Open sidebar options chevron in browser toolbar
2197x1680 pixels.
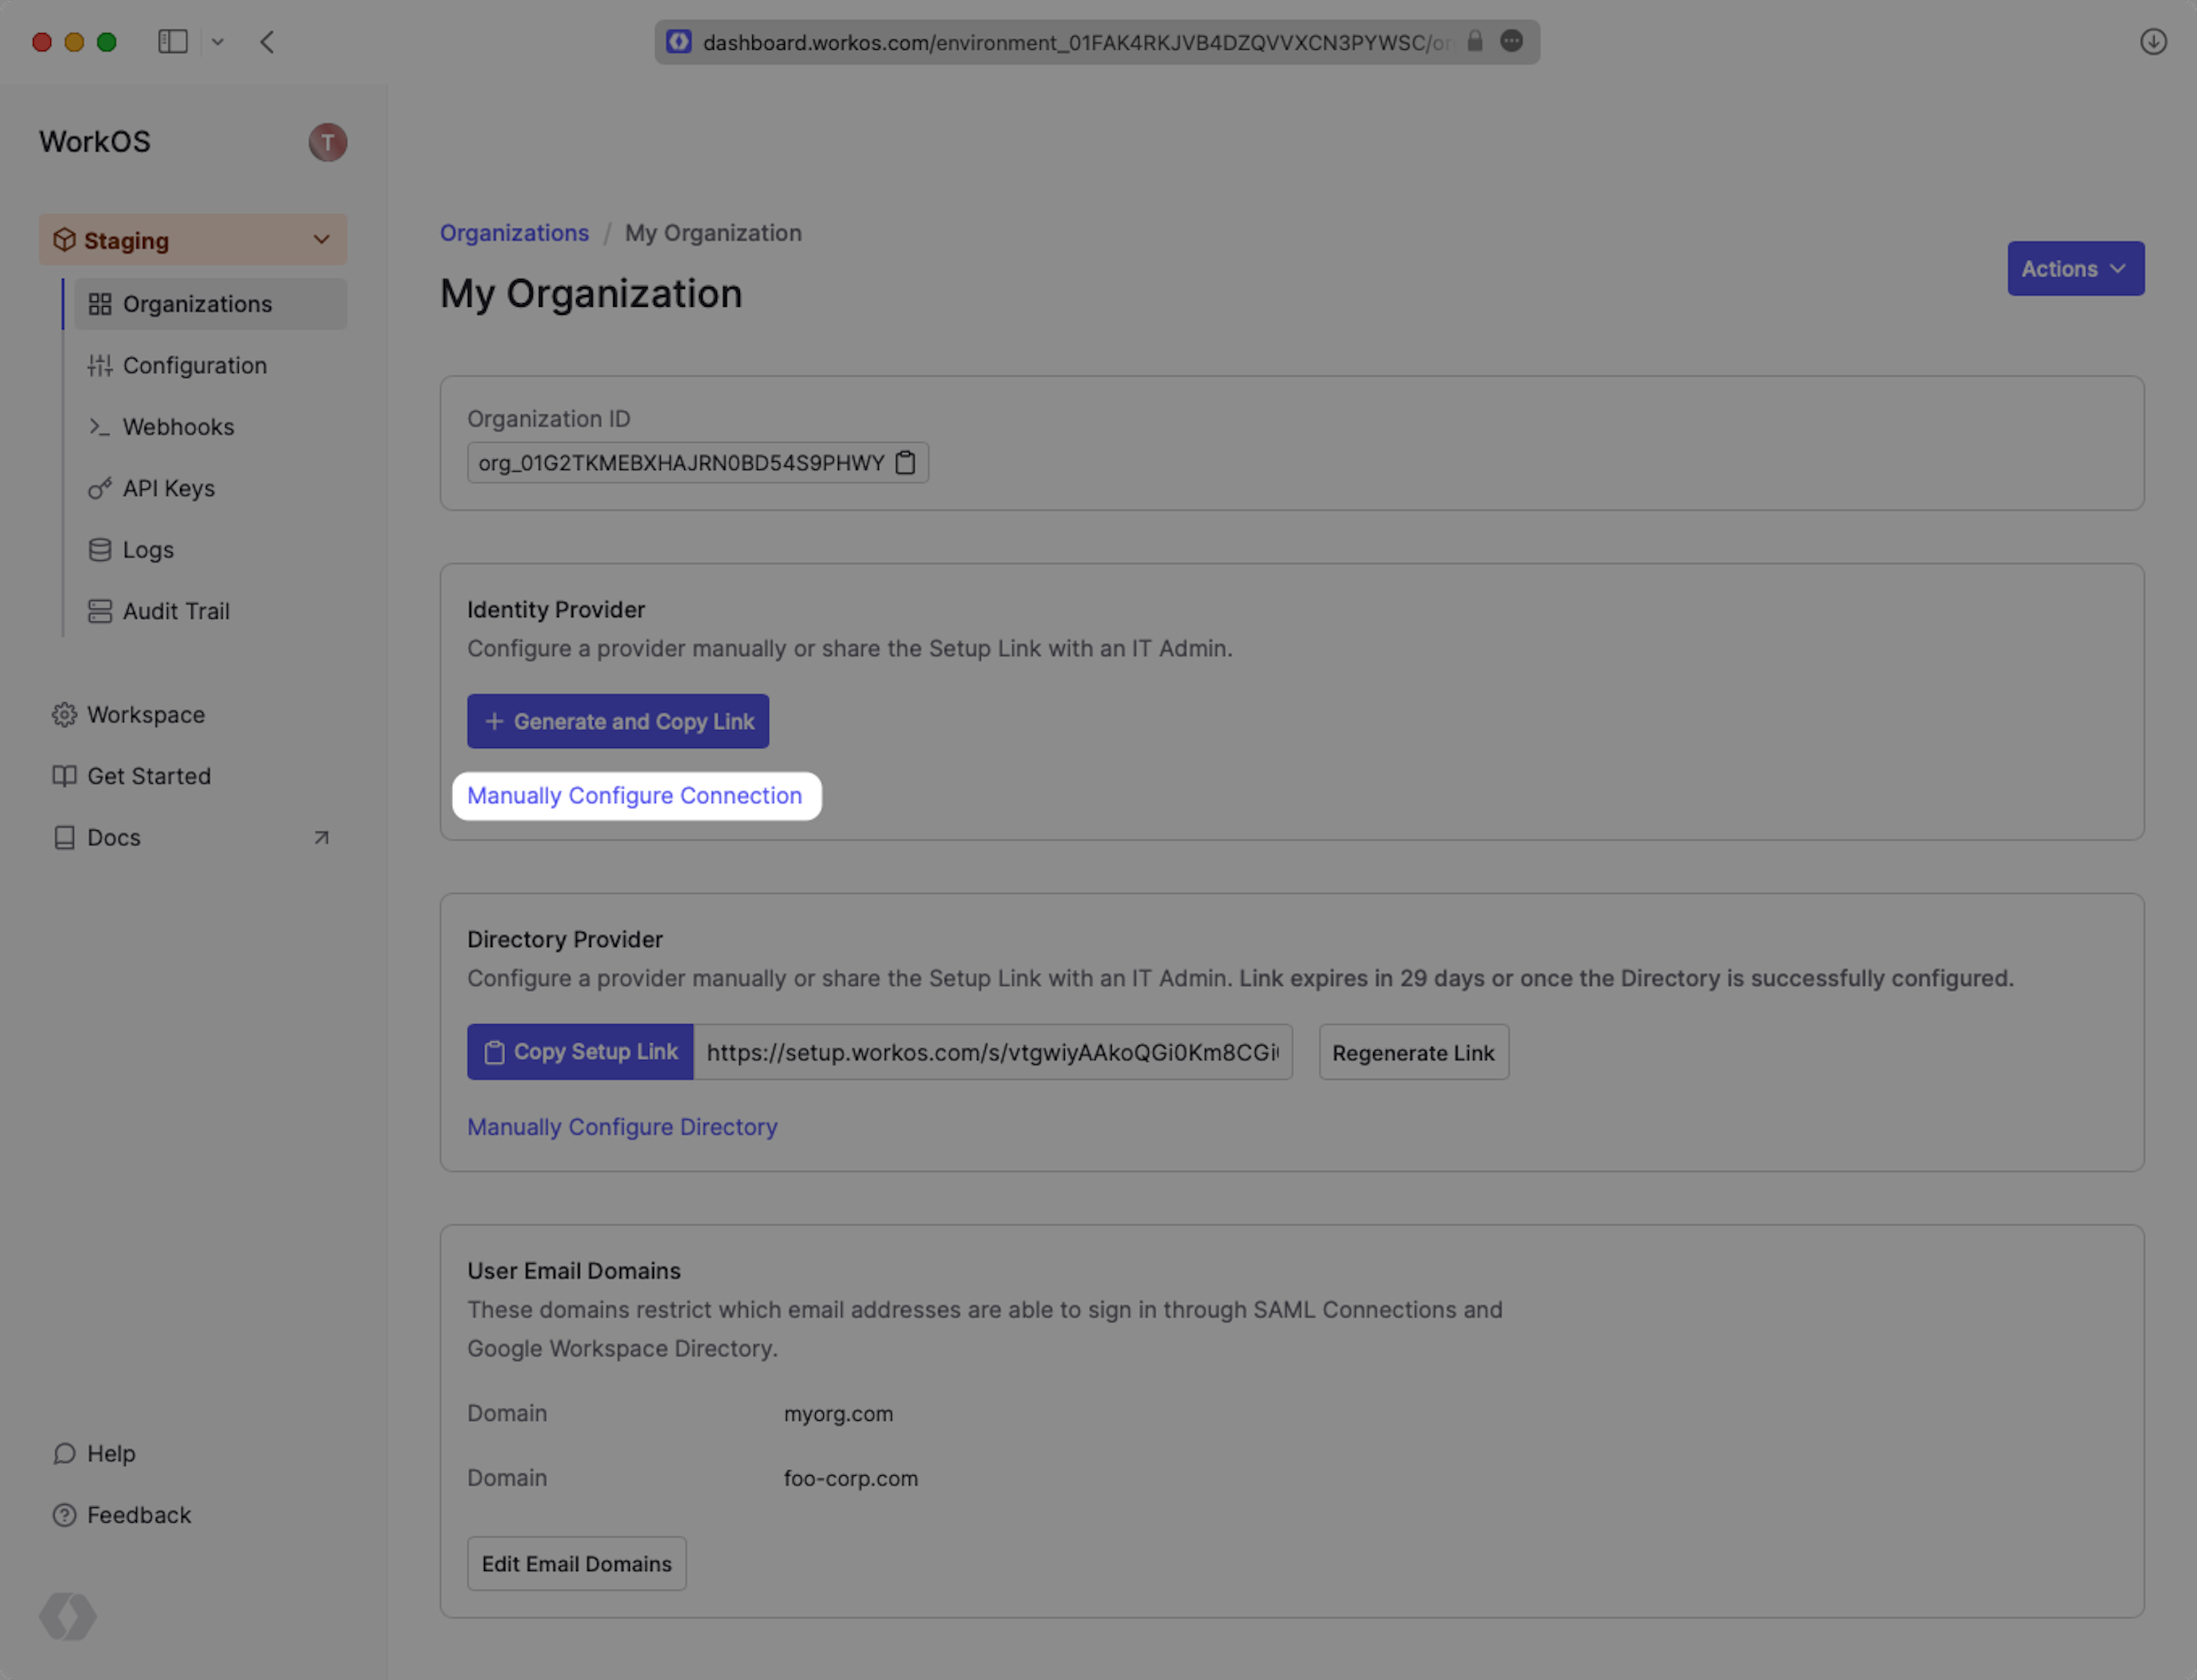(x=218, y=42)
